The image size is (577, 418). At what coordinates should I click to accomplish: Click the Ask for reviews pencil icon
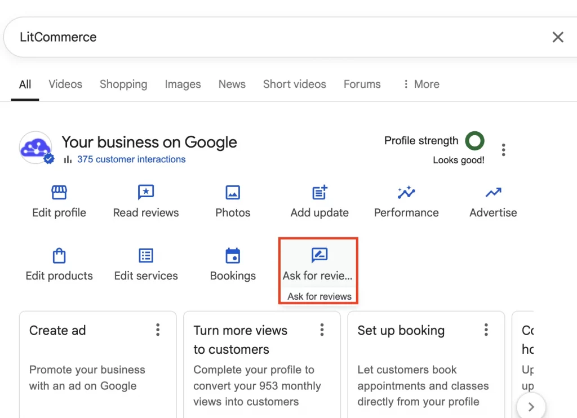(319, 255)
